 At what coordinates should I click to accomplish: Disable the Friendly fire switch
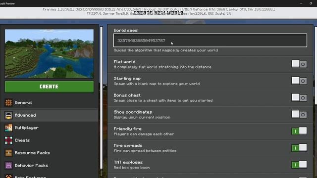tap(299, 131)
